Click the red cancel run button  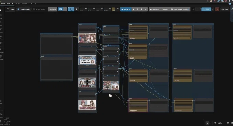217,9
